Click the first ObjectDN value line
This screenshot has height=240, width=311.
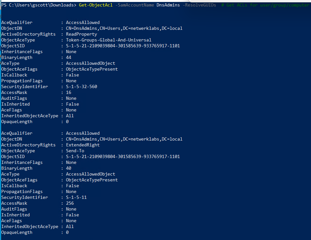(124, 29)
